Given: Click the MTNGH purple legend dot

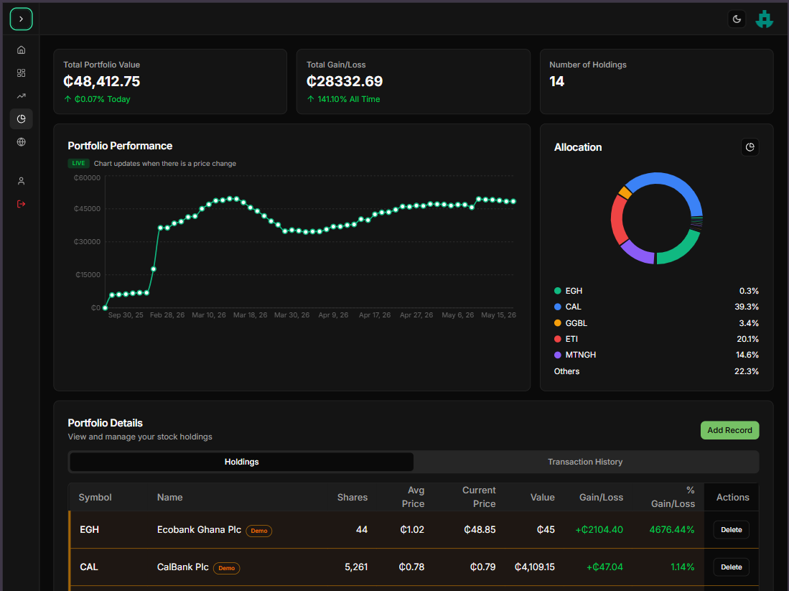Looking at the screenshot, I should pyautogui.click(x=558, y=355).
